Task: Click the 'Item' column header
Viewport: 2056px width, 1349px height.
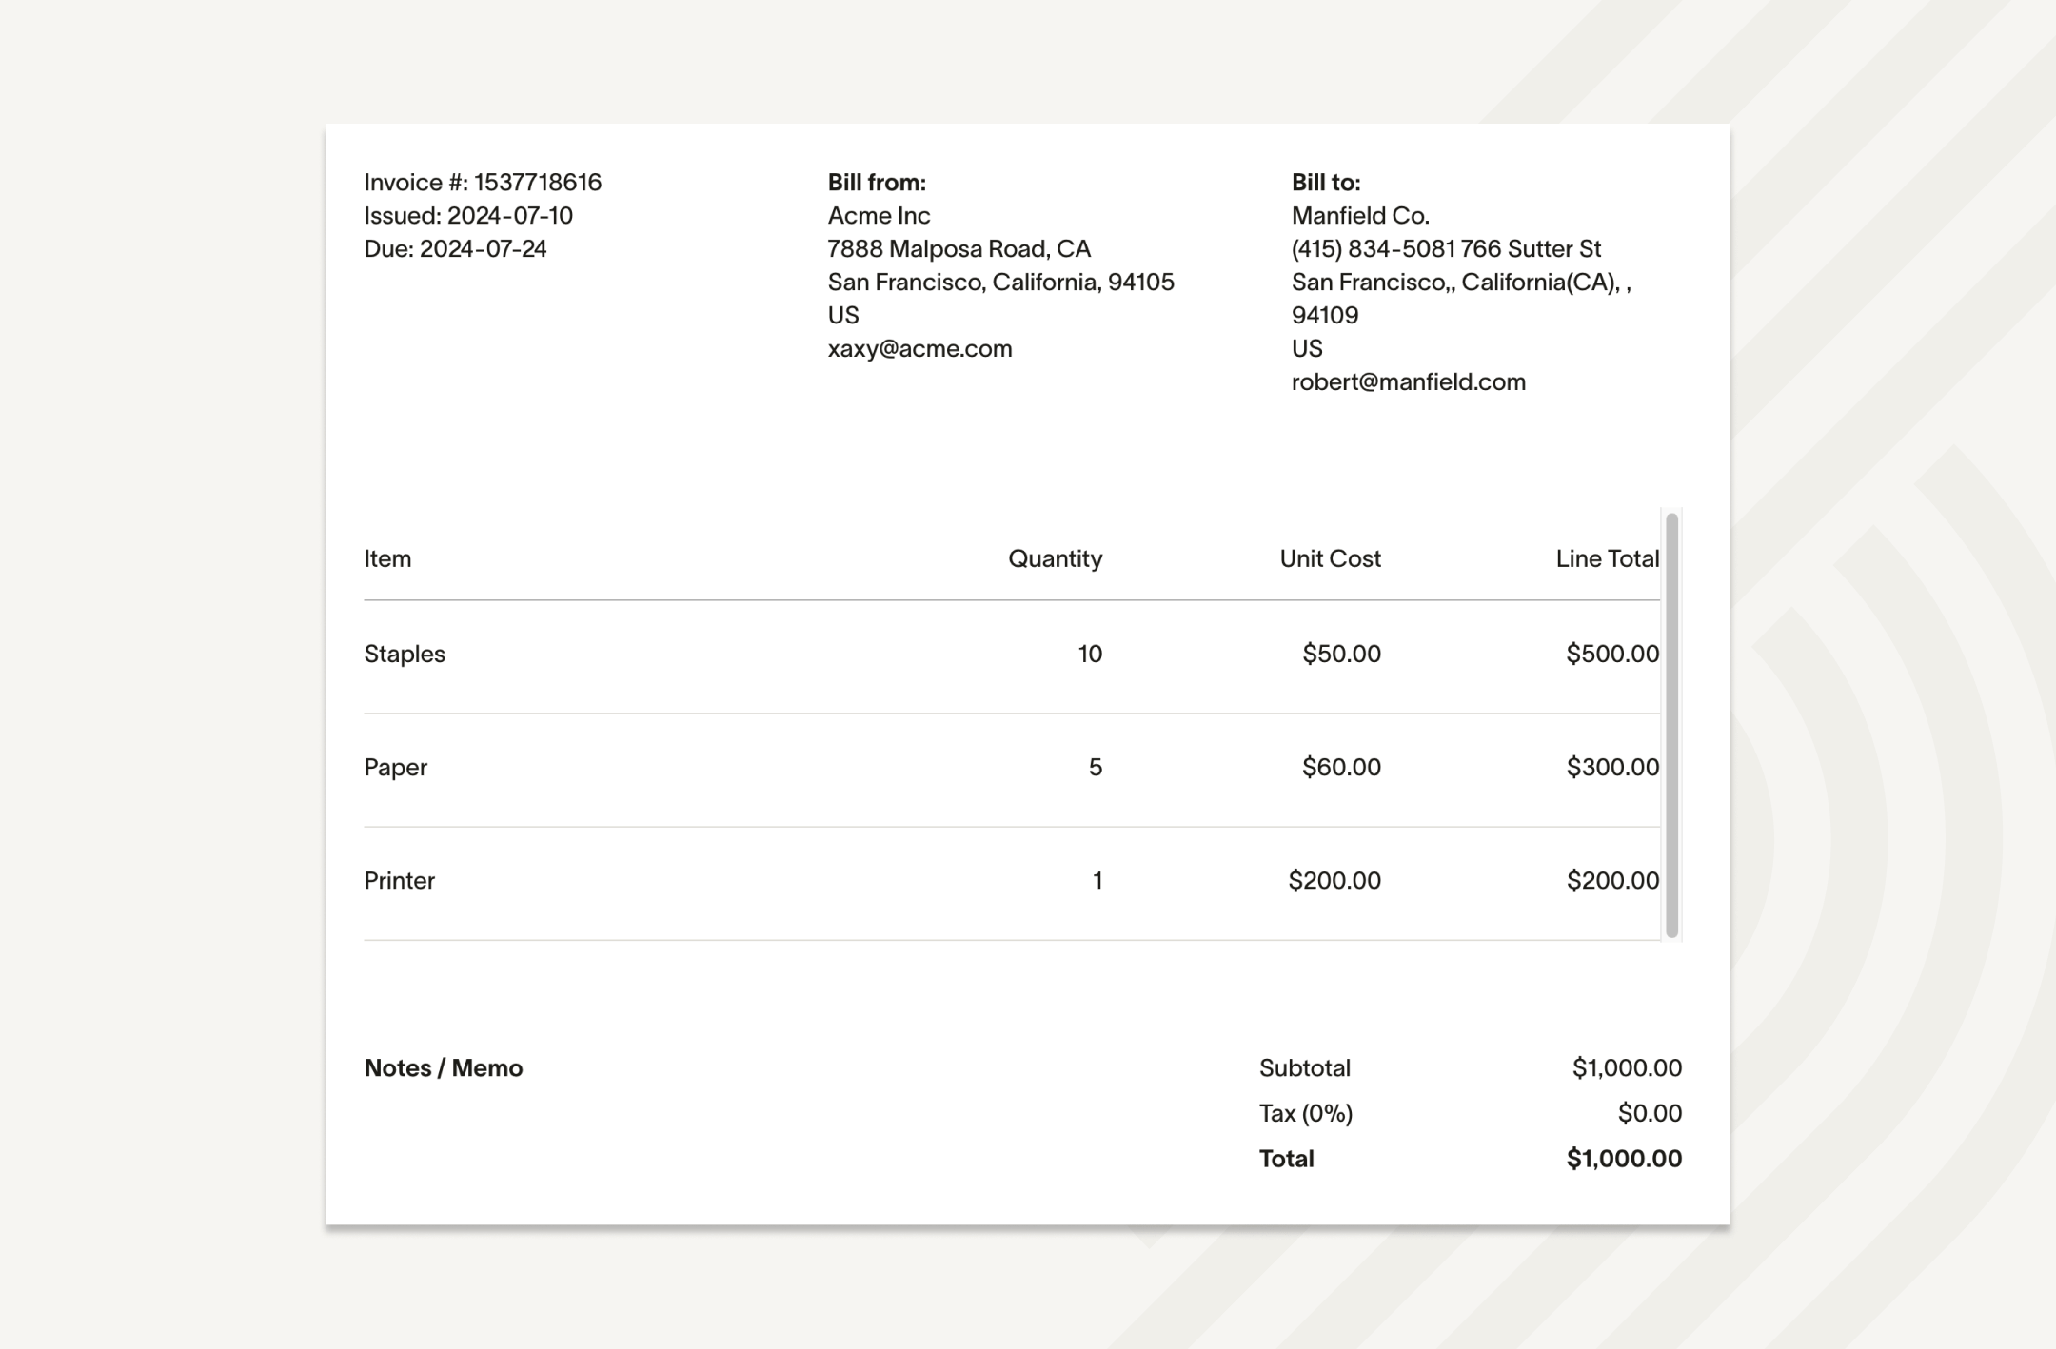Action: [x=387, y=558]
